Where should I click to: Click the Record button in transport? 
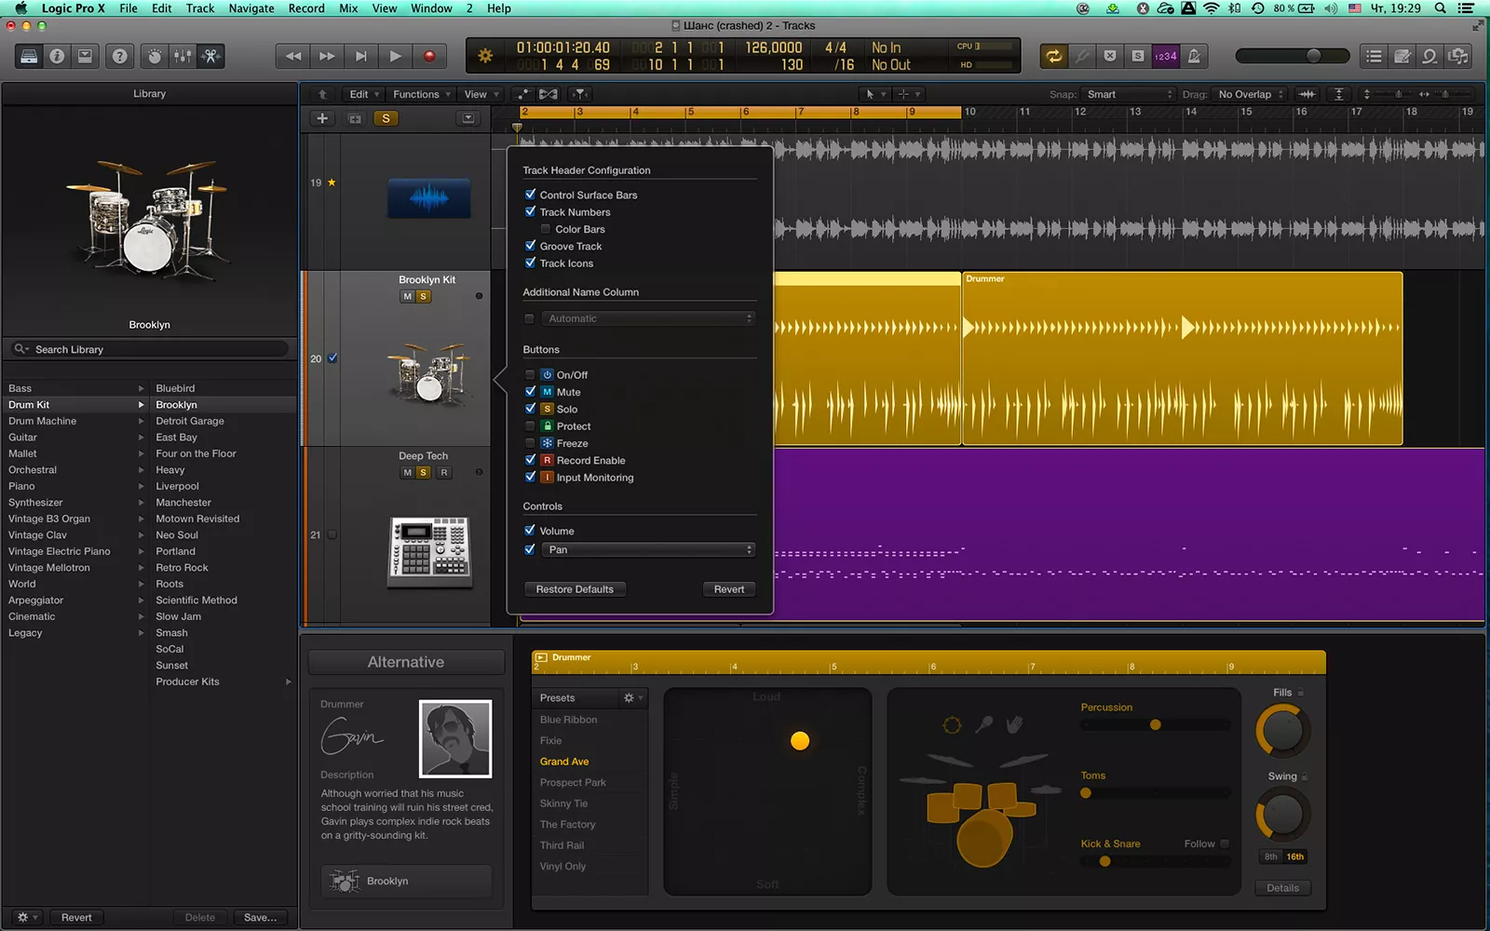pyautogui.click(x=429, y=56)
